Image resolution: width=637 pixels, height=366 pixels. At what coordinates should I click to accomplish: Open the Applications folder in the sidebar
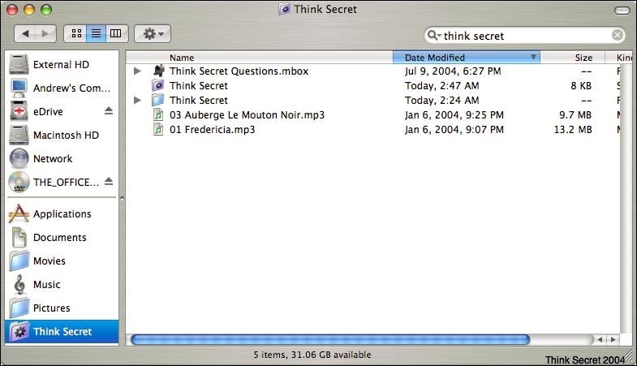point(62,214)
